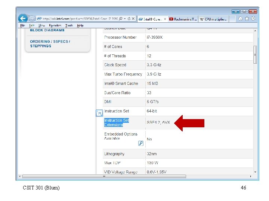Click the Lithography value 32nm
The width and height of the screenshot is (269, 201).
point(151,154)
